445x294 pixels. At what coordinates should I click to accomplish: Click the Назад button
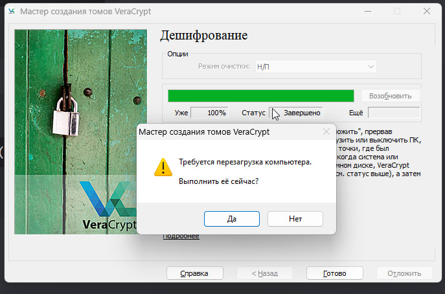tap(265, 273)
